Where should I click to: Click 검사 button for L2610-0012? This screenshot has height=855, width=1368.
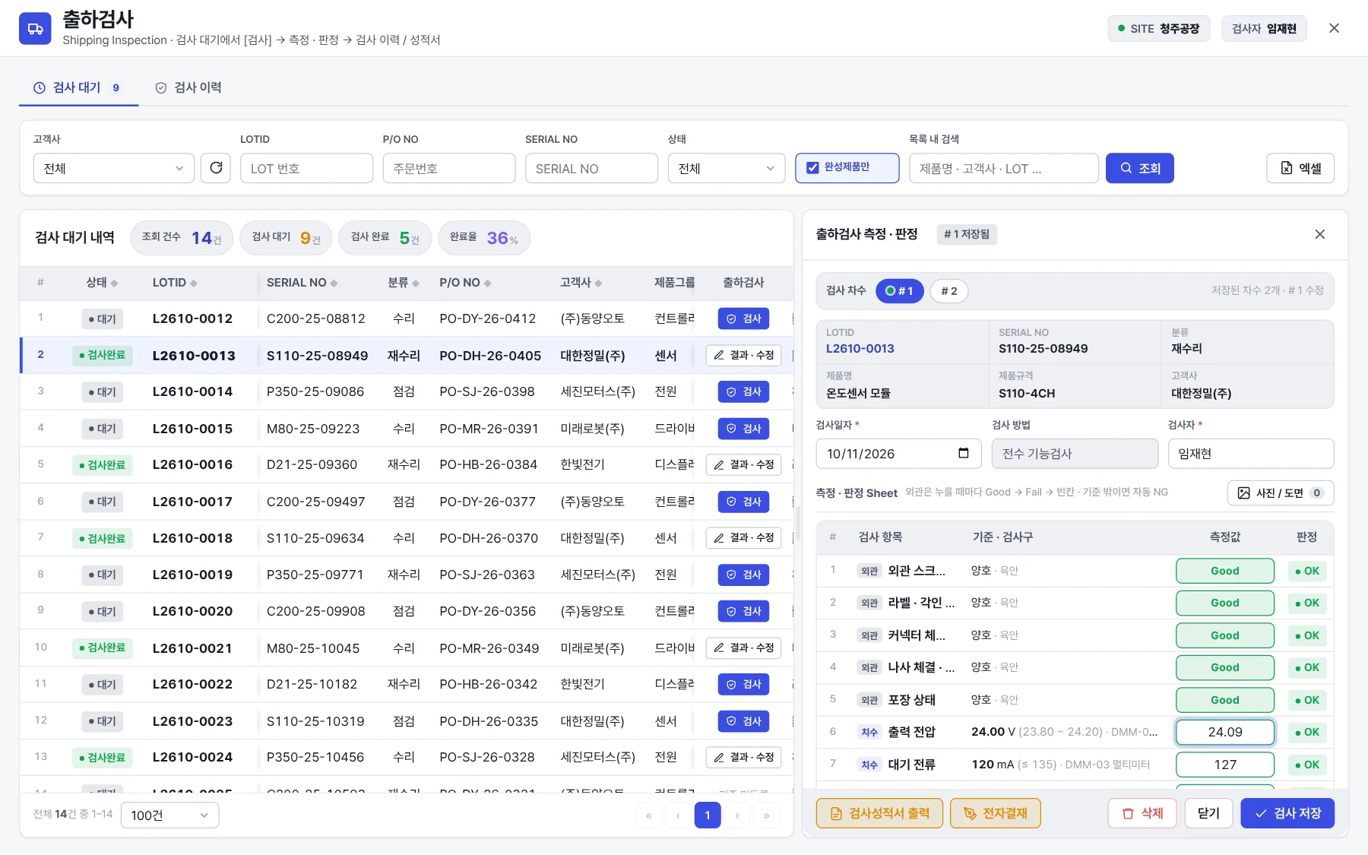click(743, 318)
